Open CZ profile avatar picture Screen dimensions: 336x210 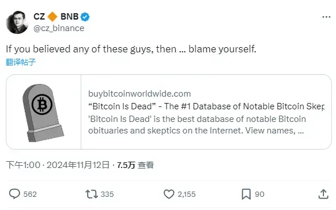pos(17,22)
